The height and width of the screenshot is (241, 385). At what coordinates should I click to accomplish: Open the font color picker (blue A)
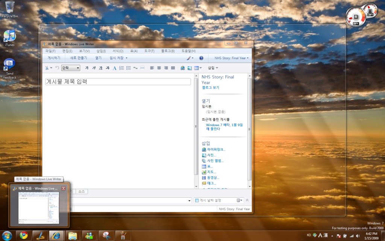tap(114, 68)
